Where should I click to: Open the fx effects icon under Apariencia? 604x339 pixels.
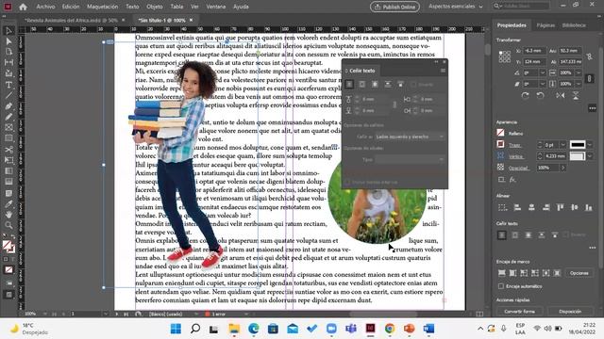[x=512, y=180]
